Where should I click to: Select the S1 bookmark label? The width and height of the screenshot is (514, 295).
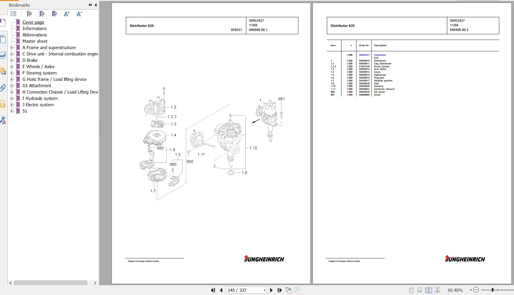click(x=25, y=111)
